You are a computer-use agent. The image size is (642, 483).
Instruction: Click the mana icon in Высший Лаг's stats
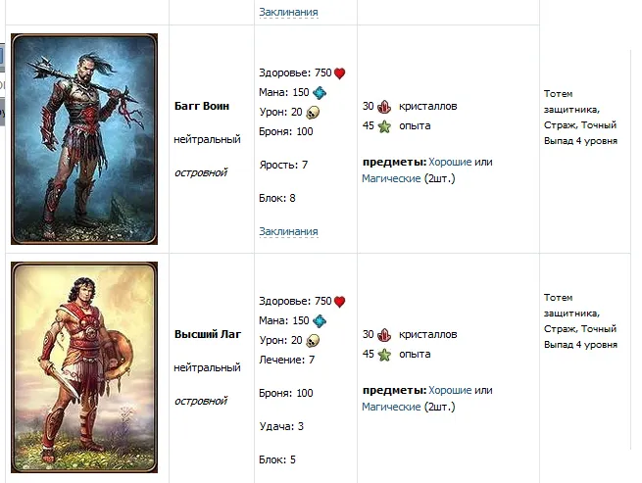click(320, 320)
